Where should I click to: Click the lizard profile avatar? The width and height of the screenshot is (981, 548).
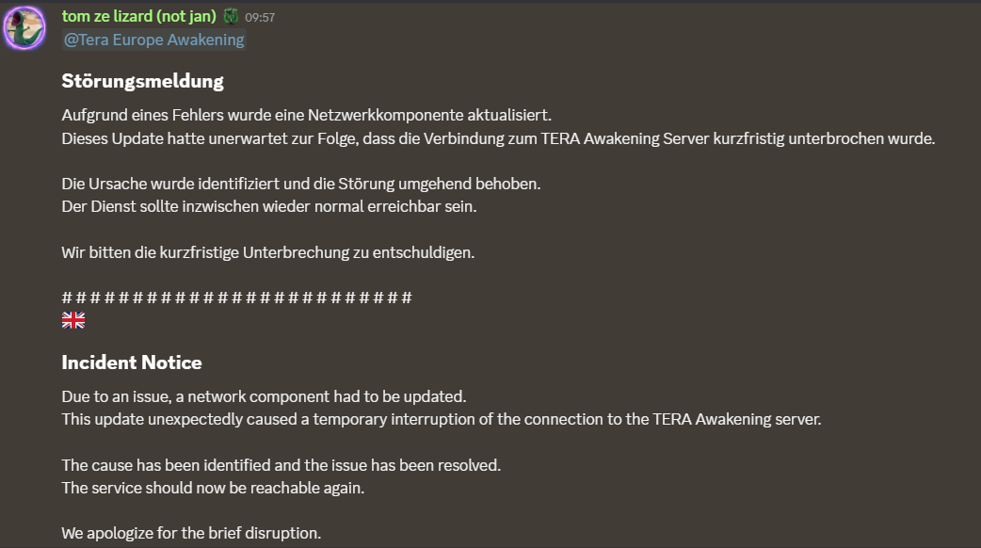point(24,27)
